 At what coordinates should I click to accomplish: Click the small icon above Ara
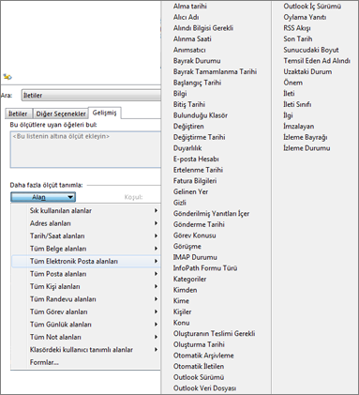(x=7, y=77)
